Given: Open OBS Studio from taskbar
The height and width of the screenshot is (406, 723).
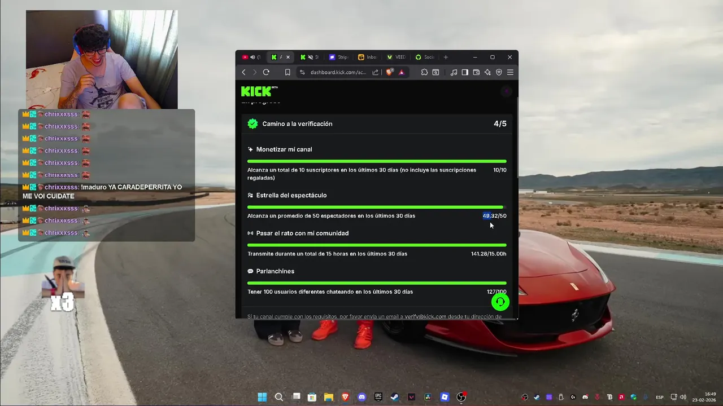Looking at the screenshot, I should tap(461, 397).
